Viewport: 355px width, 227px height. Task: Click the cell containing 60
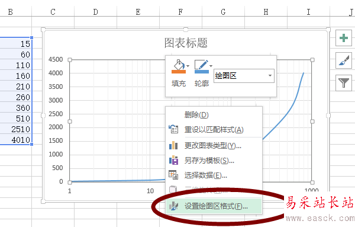click(16, 54)
